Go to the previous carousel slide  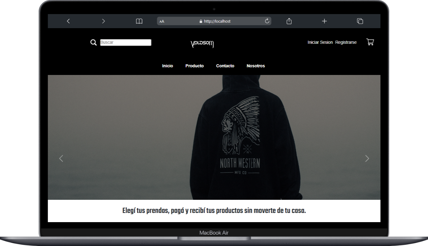61,158
